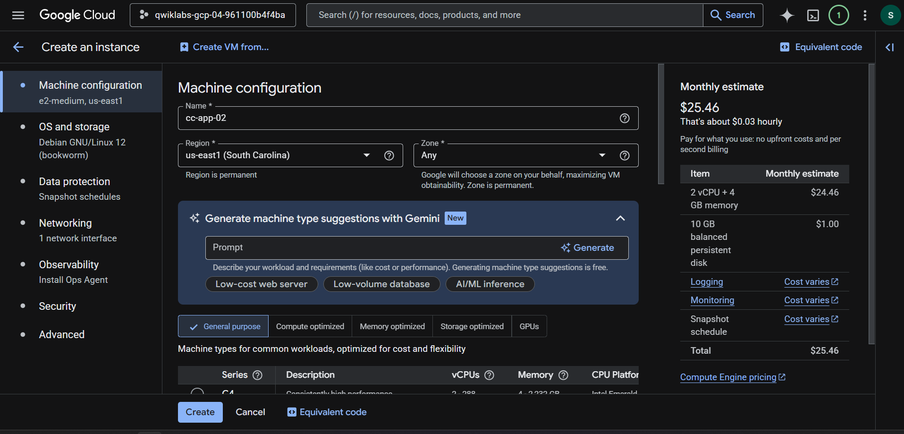
Task: Open the OS and storage section
Action: coord(82,140)
